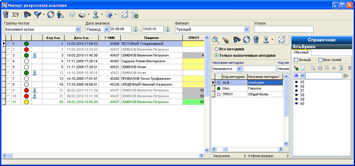Select the 'Глюкоза' method row

(x=247, y=88)
